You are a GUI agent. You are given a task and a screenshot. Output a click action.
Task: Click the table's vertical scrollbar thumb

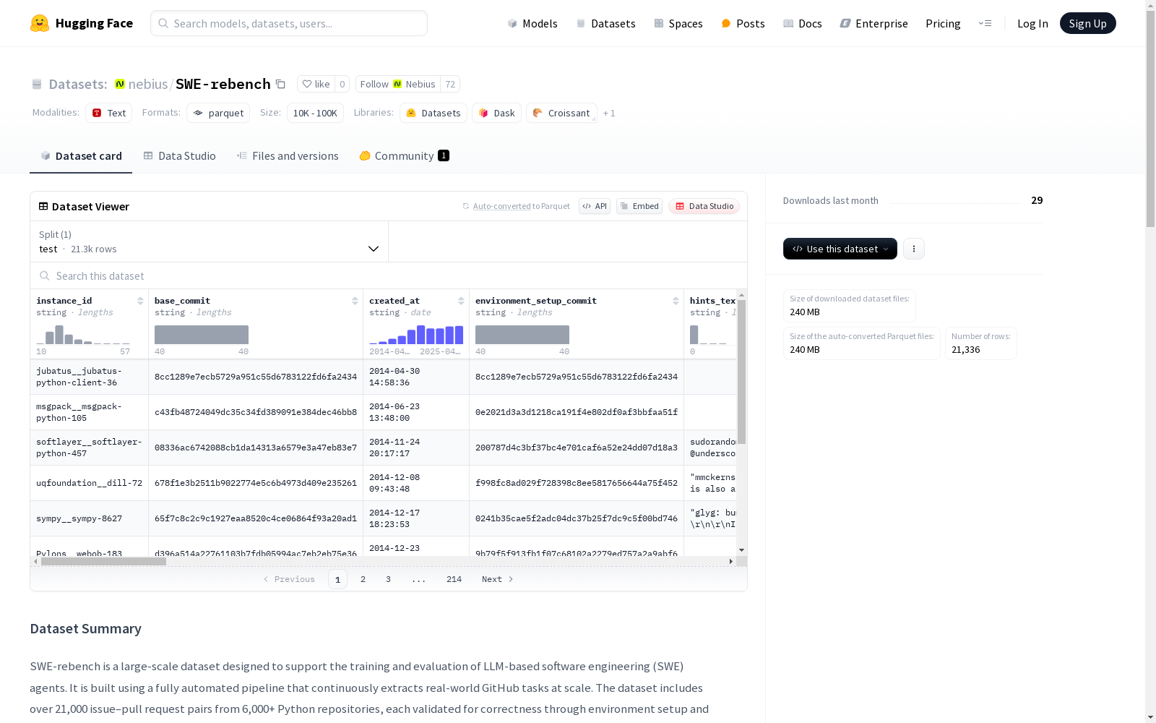coord(741,372)
